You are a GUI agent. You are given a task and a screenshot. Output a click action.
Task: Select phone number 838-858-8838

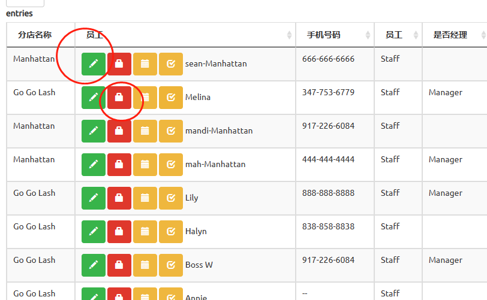pos(328,226)
